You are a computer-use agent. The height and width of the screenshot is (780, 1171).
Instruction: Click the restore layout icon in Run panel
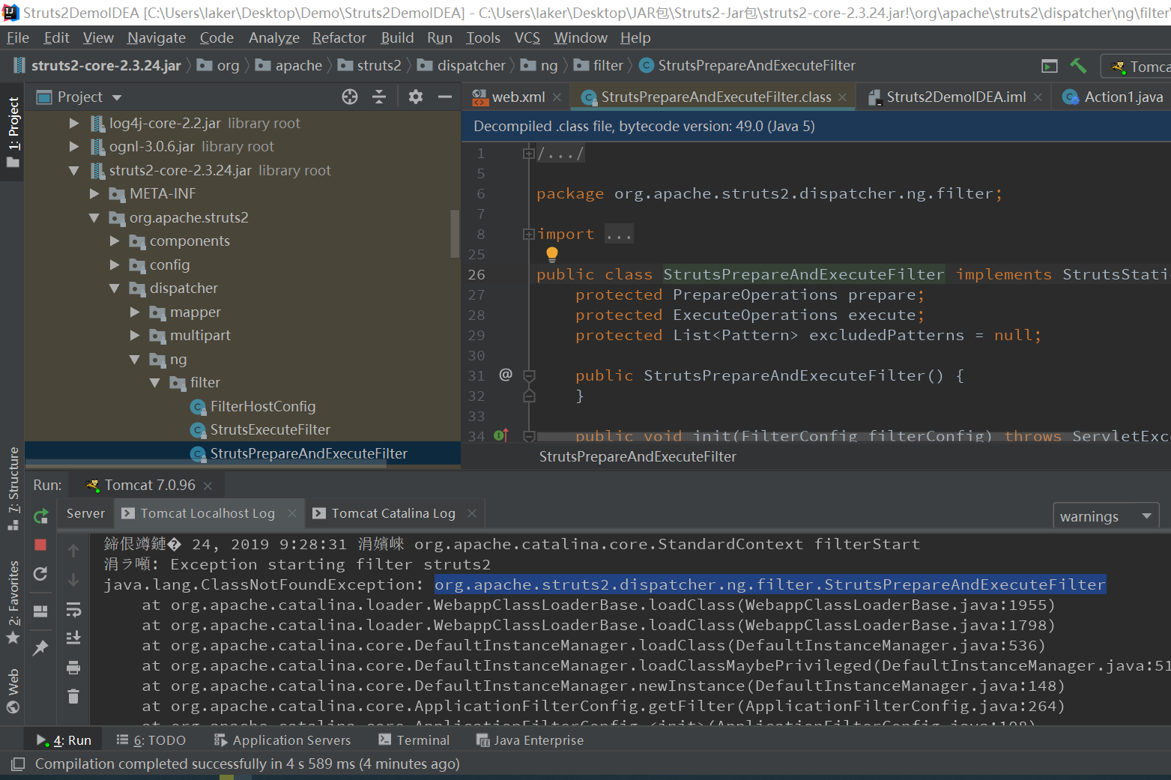point(40,611)
